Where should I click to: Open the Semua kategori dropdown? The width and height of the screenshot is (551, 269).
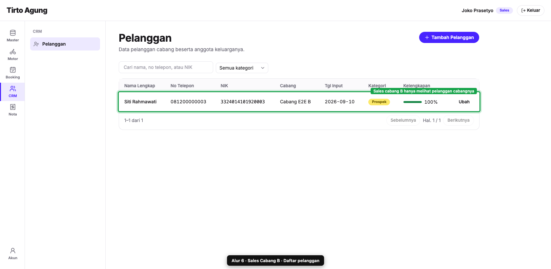pyautogui.click(x=242, y=68)
